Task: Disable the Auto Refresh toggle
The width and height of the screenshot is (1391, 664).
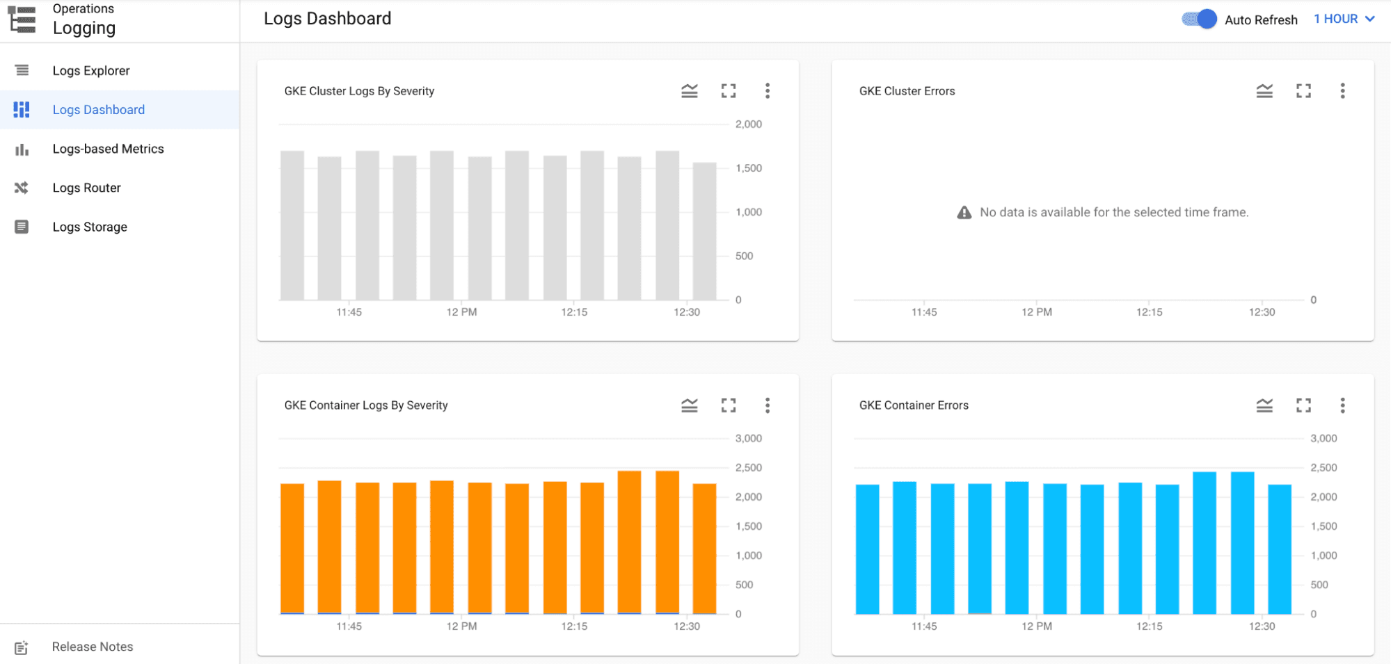Action: [x=1198, y=19]
